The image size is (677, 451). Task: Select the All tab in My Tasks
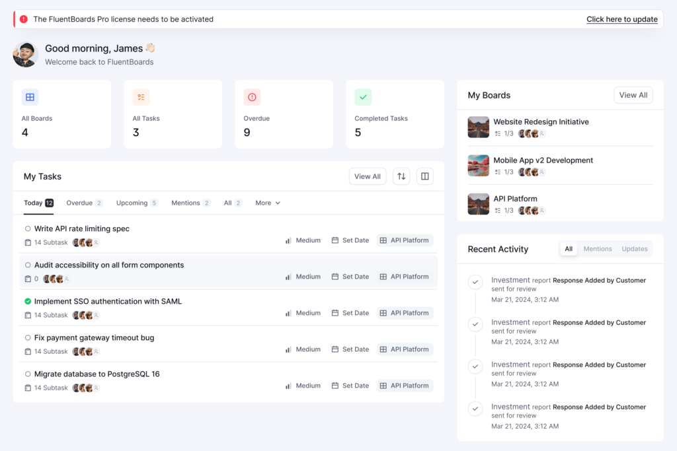[233, 203]
